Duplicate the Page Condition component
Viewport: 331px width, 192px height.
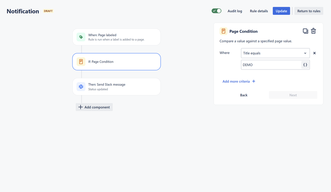tap(305, 31)
